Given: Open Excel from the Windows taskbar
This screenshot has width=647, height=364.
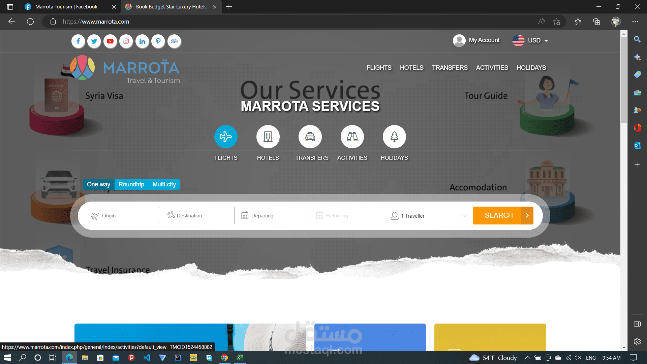Looking at the screenshot, I should pyautogui.click(x=240, y=358).
